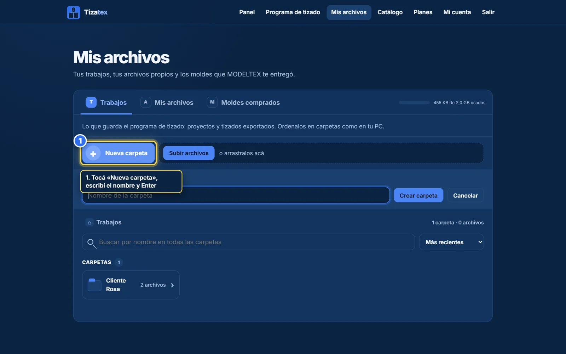The height and width of the screenshot is (354, 566).
Task: Click the Cancelar button
Action: pyautogui.click(x=466, y=195)
